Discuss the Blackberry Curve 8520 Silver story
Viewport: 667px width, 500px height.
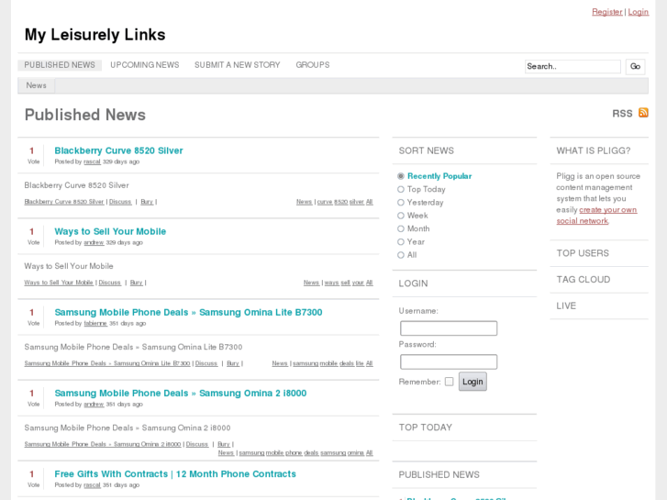(x=120, y=202)
